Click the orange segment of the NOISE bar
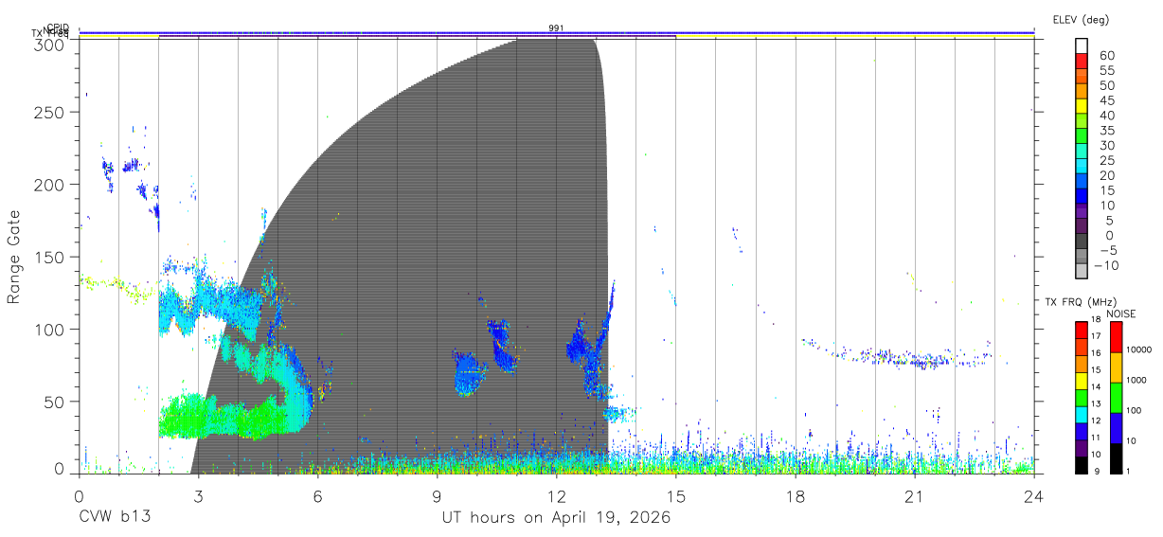The width and height of the screenshot is (1163, 537). pyautogui.click(x=1117, y=367)
